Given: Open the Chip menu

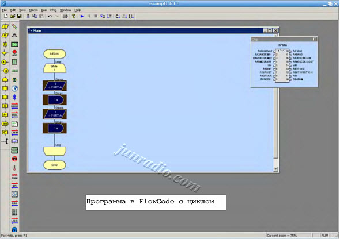Looking at the screenshot, I should [x=53, y=10].
